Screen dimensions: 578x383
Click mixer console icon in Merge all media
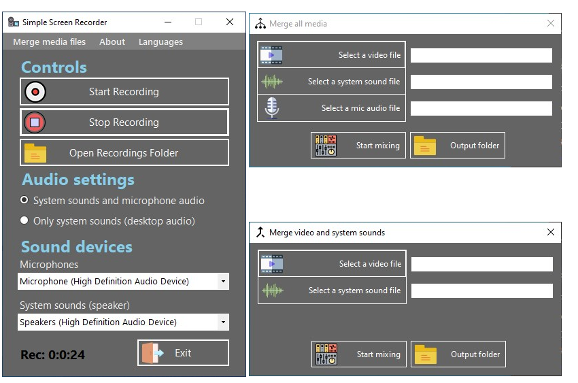click(x=326, y=145)
